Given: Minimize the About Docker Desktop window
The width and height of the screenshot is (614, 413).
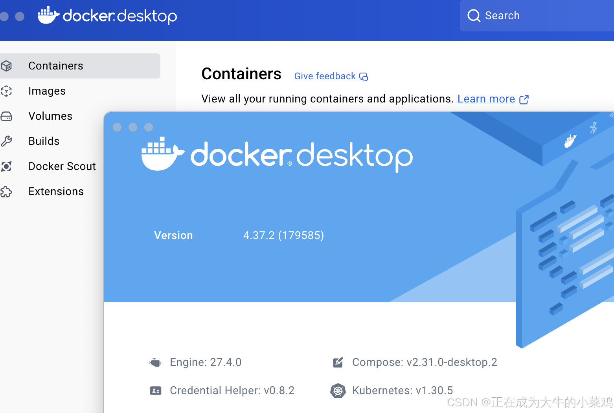Looking at the screenshot, I should pos(133,127).
